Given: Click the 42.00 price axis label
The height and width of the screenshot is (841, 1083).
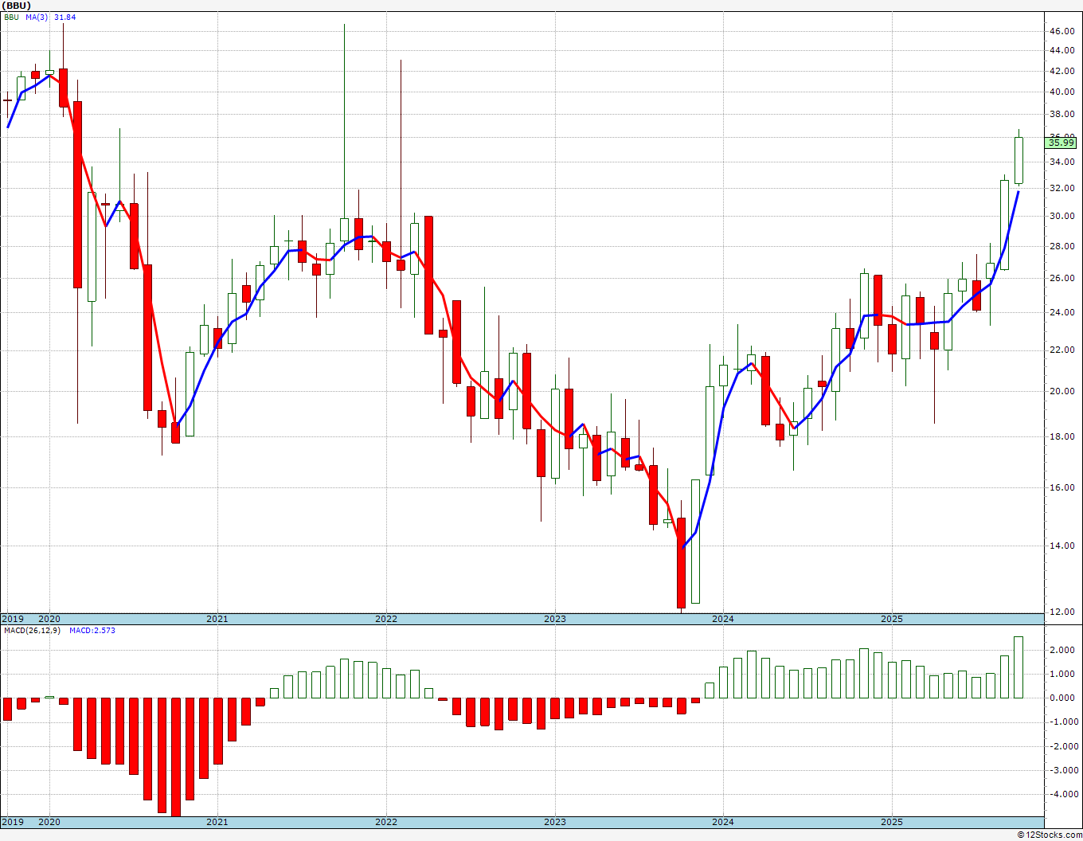Looking at the screenshot, I should click(1061, 71).
